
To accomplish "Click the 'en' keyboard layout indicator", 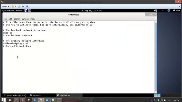I will pos(162,11).
